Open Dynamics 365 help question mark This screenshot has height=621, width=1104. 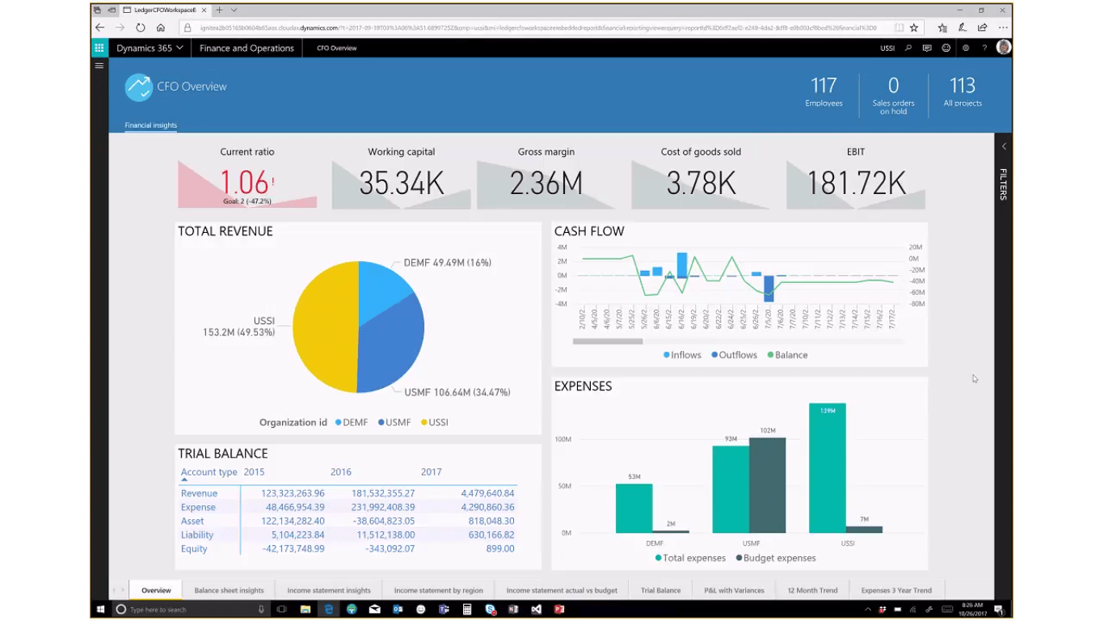[x=984, y=48]
